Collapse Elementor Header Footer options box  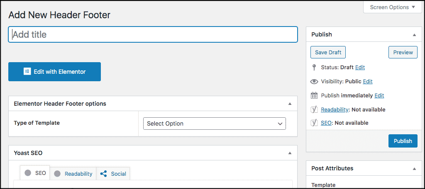click(290, 104)
